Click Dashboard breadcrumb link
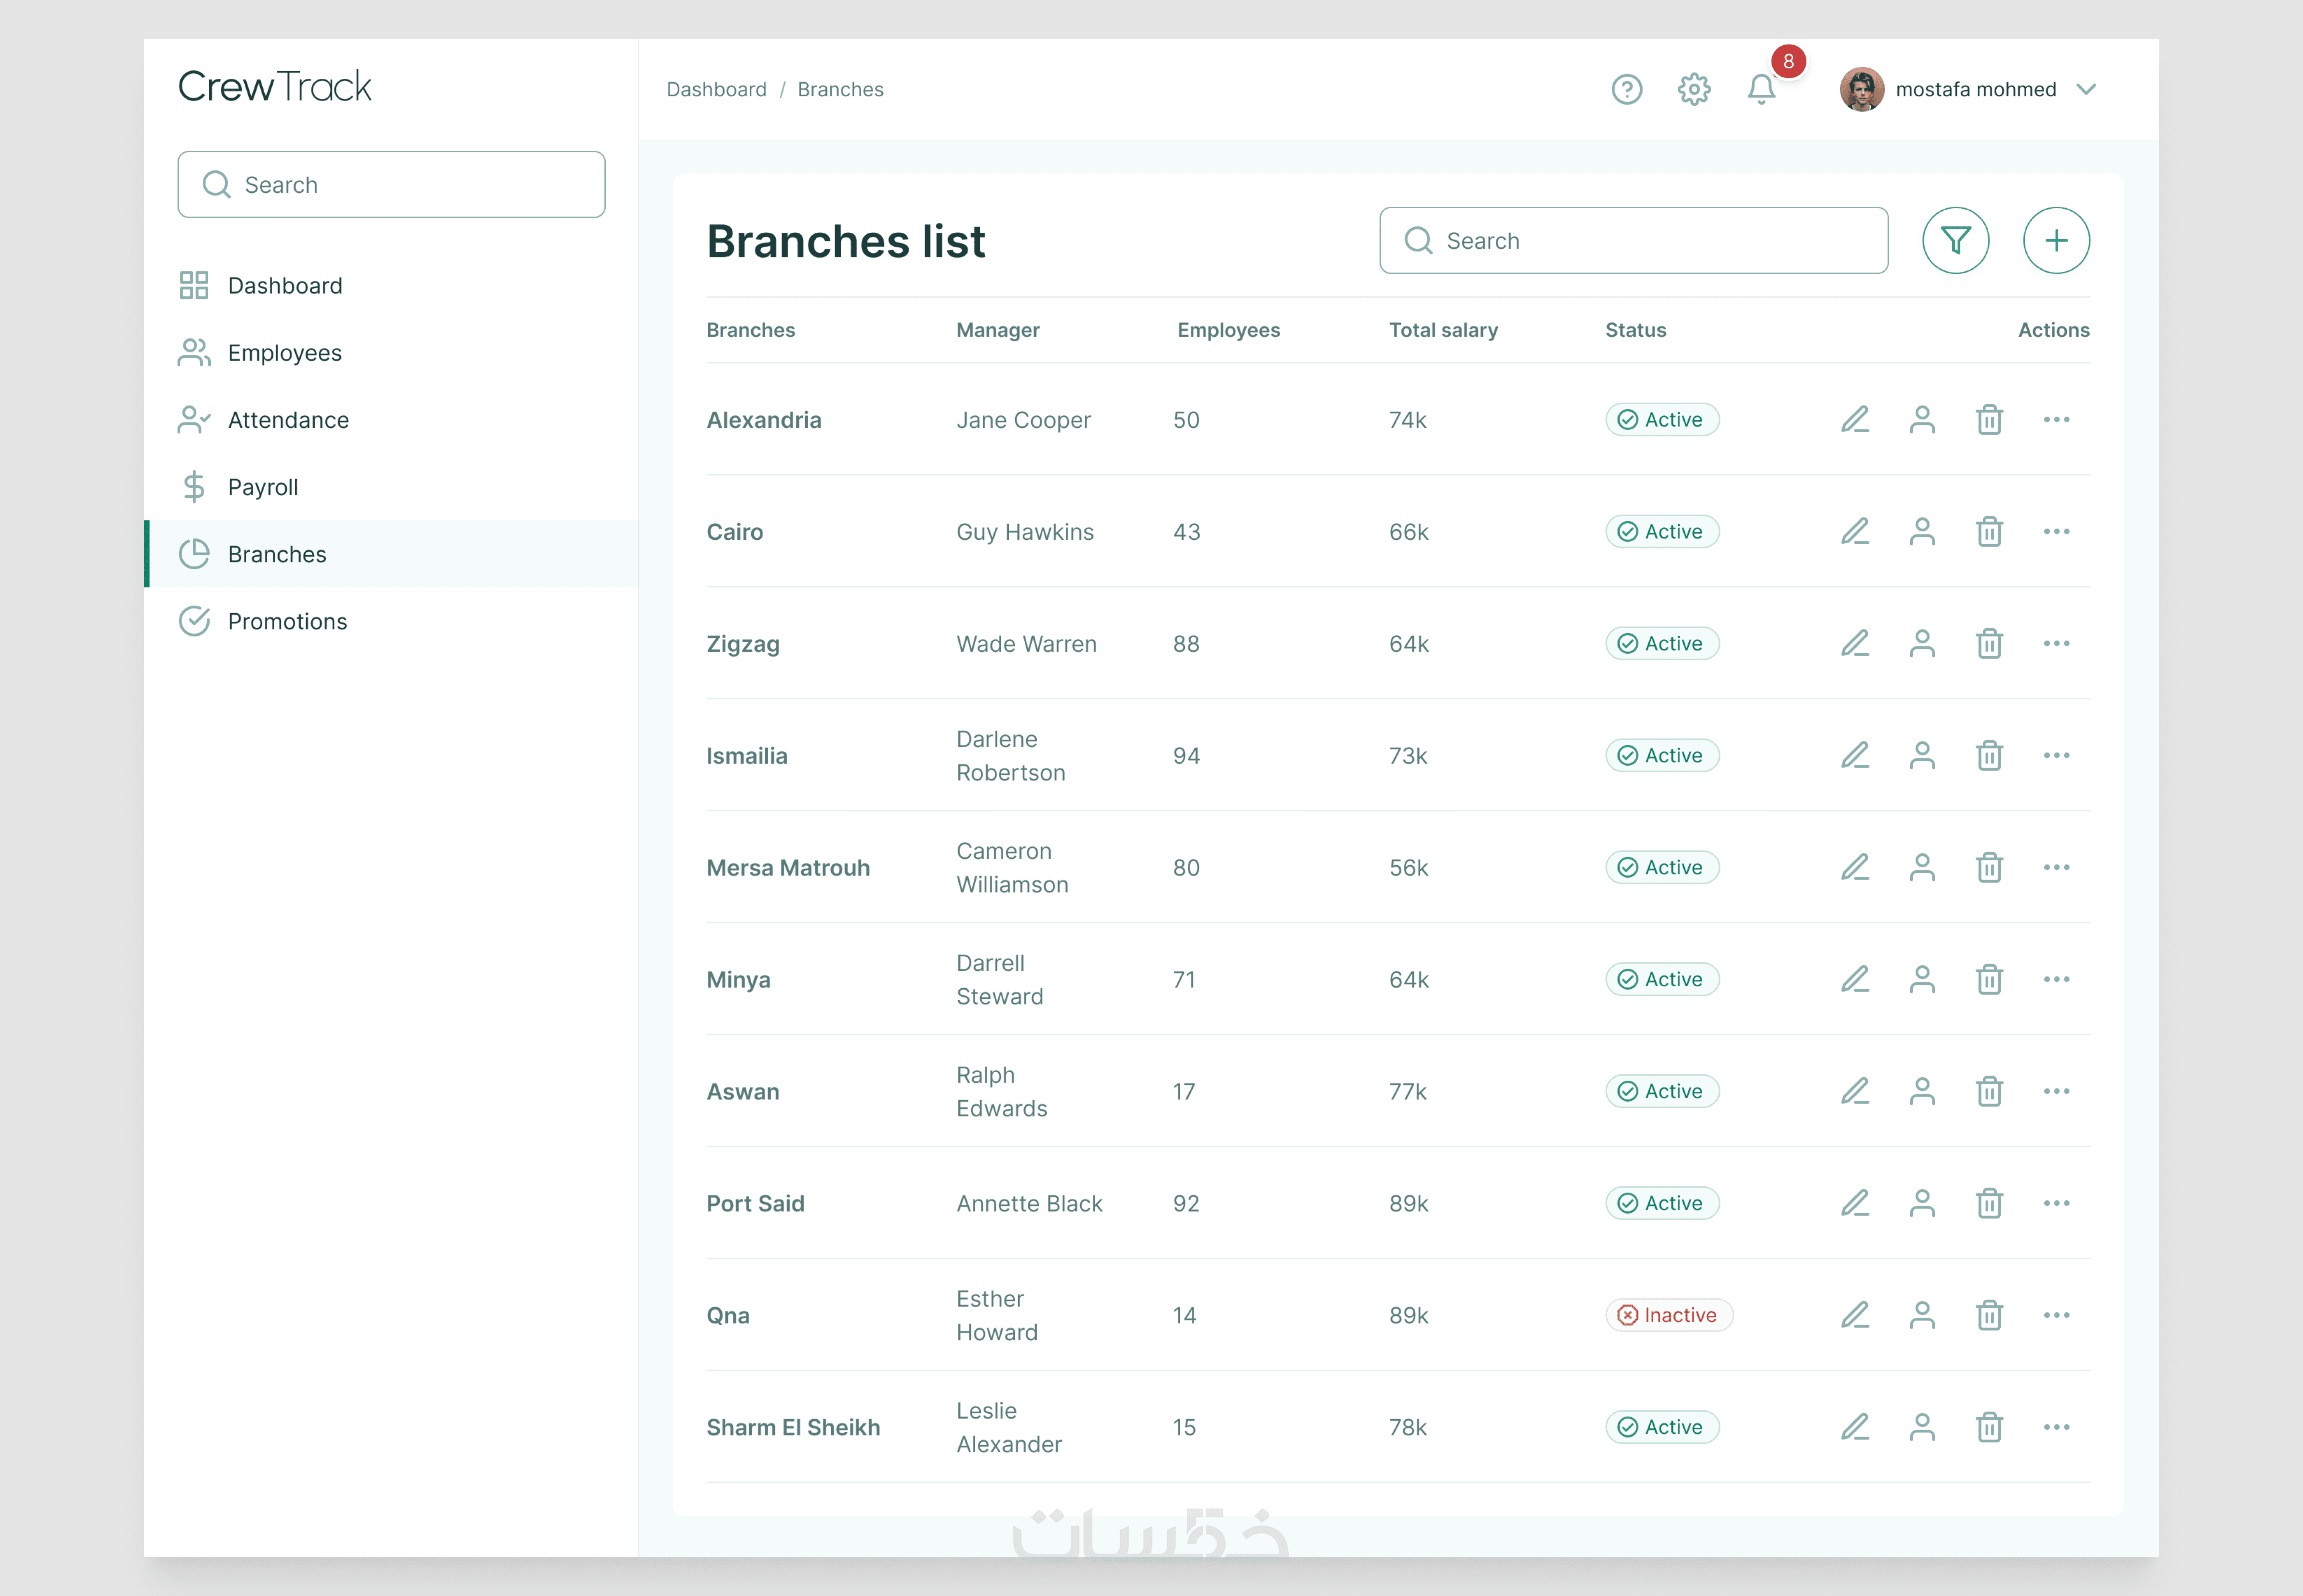The height and width of the screenshot is (1596, 2303). [x=716, y=90]
